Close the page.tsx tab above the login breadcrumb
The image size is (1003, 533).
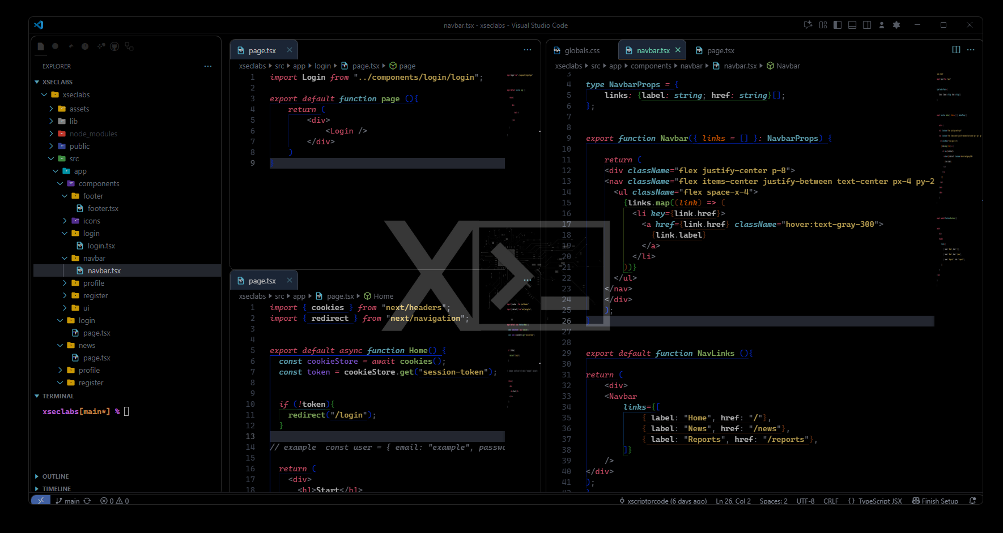[290, 50]
